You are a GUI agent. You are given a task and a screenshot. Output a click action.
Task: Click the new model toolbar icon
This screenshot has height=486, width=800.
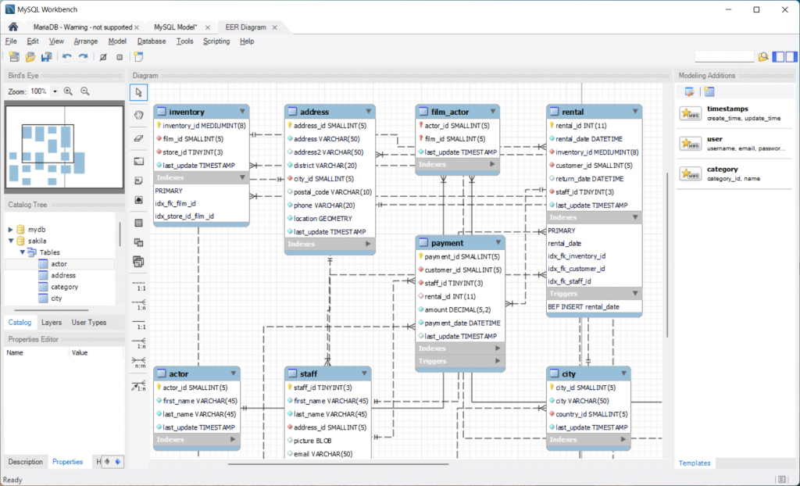pyautogui.click(x=14, y=57)
